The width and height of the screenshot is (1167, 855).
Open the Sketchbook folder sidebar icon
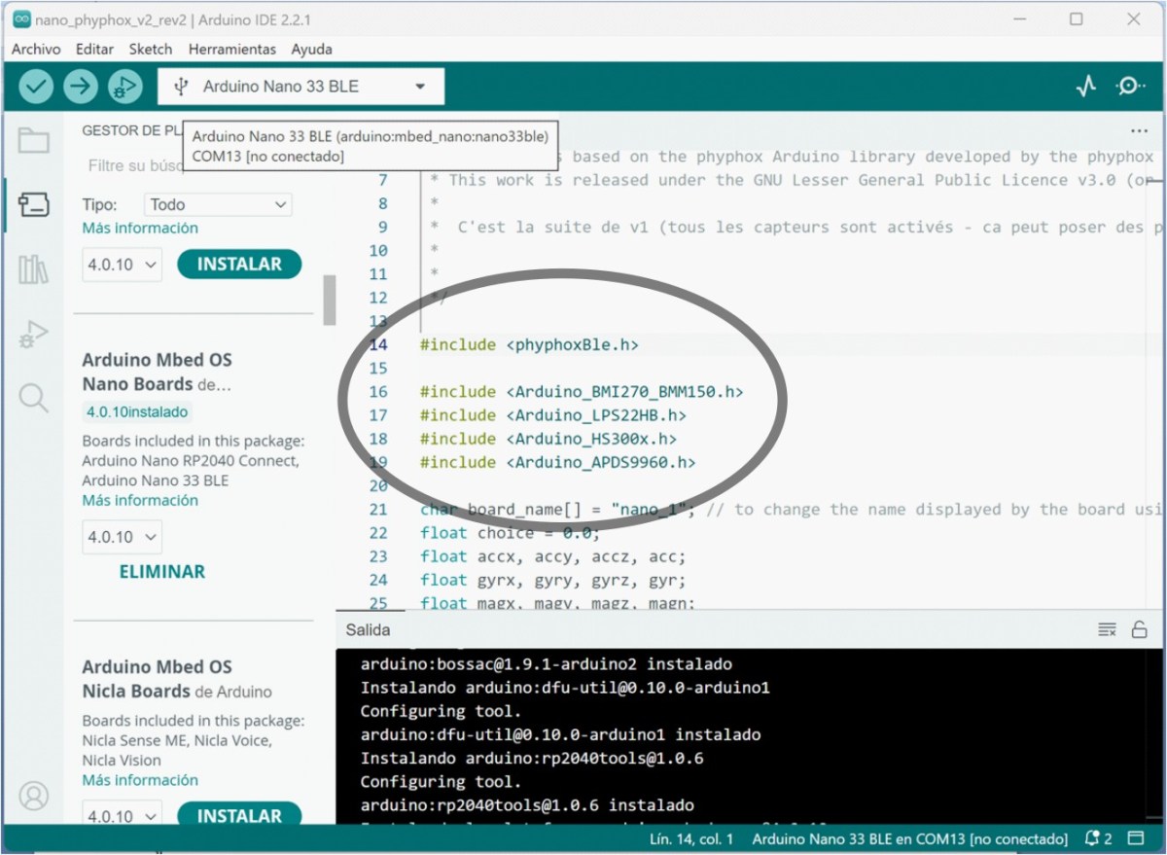pos(34,141)
